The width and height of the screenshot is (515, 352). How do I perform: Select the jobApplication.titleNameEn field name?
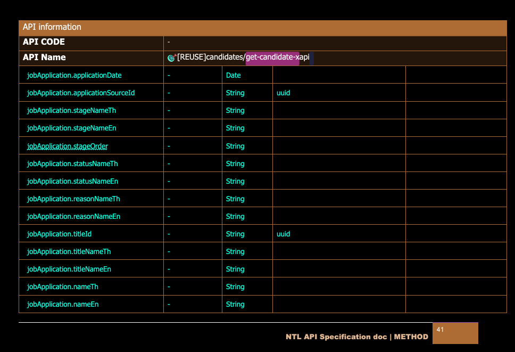pos(69,269)
